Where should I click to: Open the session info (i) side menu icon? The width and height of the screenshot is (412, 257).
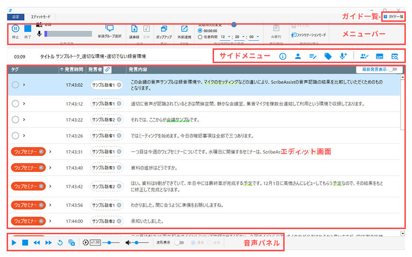tap(283, 56)
